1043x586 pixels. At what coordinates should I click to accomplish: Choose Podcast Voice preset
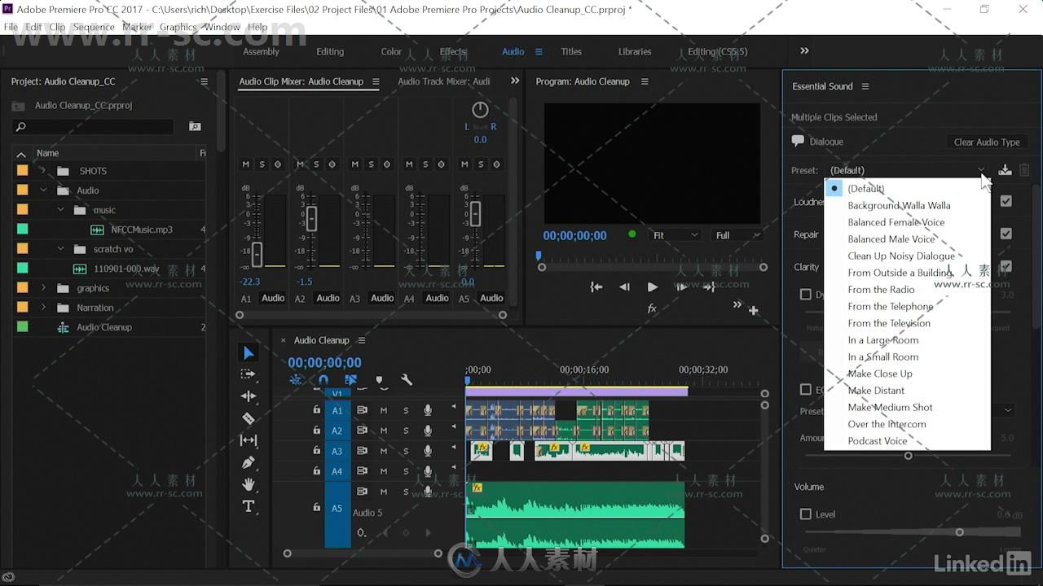click(x=878, y=441)
